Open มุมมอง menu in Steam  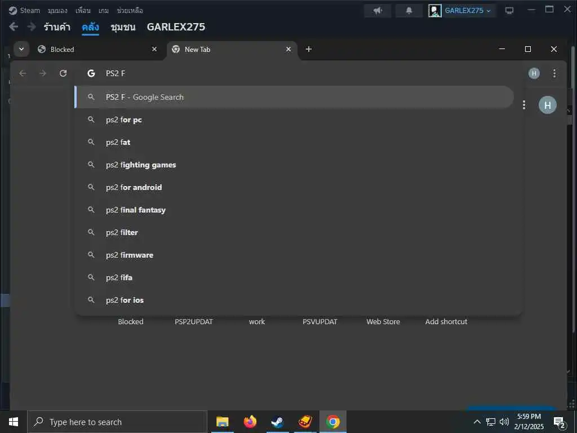pyautogui.click(x=57, y=10)
